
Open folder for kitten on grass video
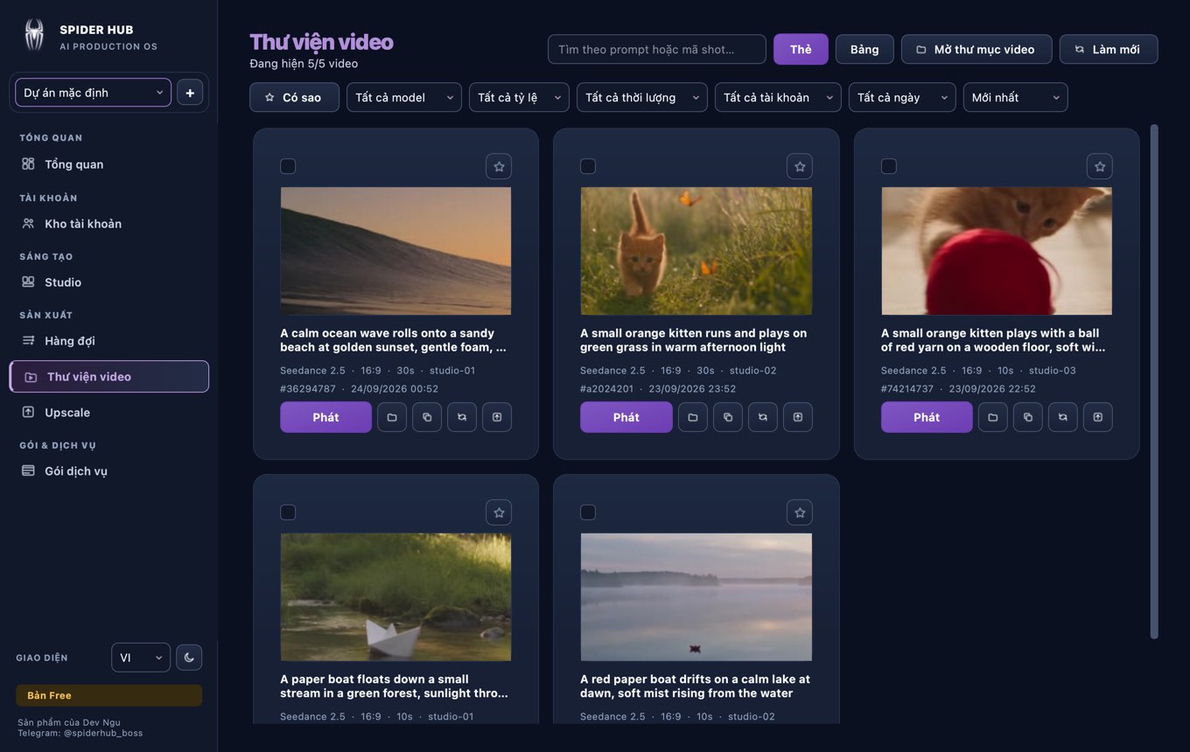pos(693,417)
